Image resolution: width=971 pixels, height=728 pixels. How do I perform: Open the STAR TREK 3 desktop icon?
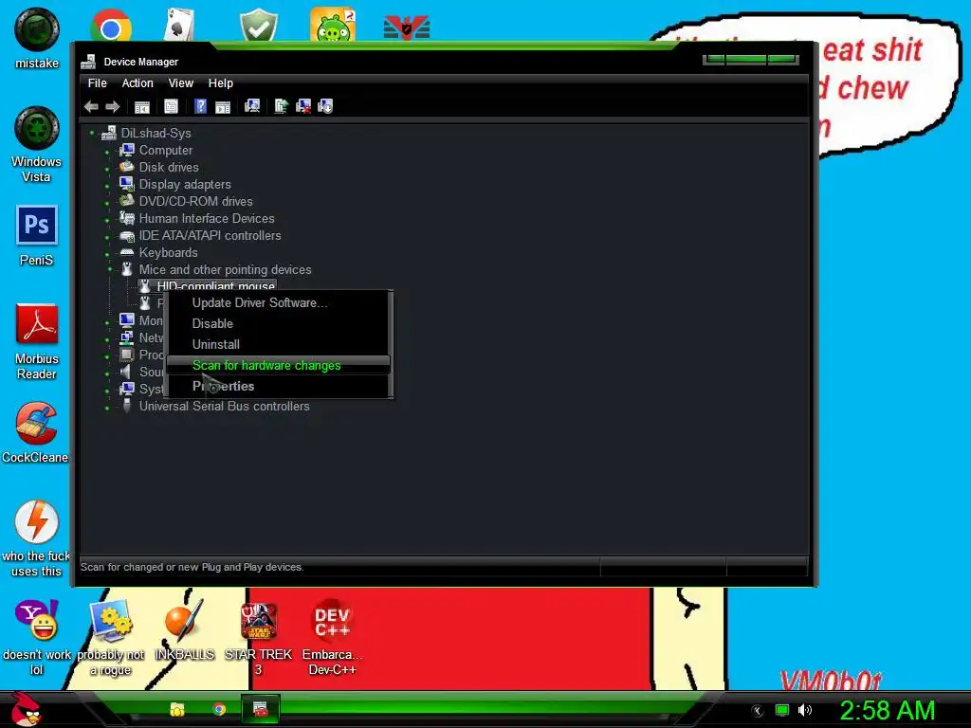(258, 620)
